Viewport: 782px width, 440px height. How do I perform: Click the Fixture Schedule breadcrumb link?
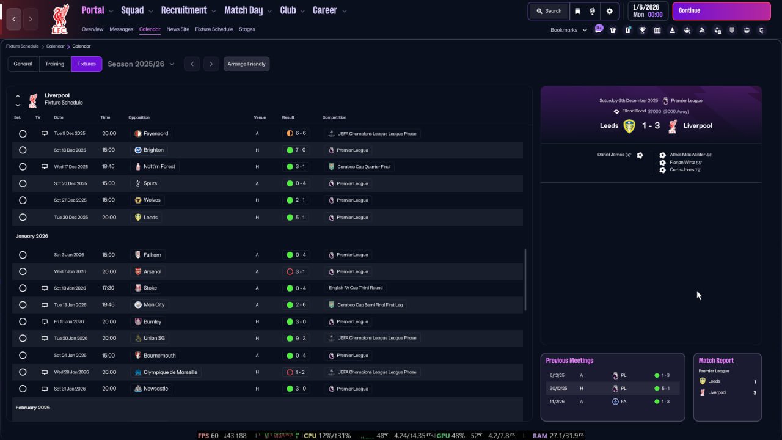22,46
